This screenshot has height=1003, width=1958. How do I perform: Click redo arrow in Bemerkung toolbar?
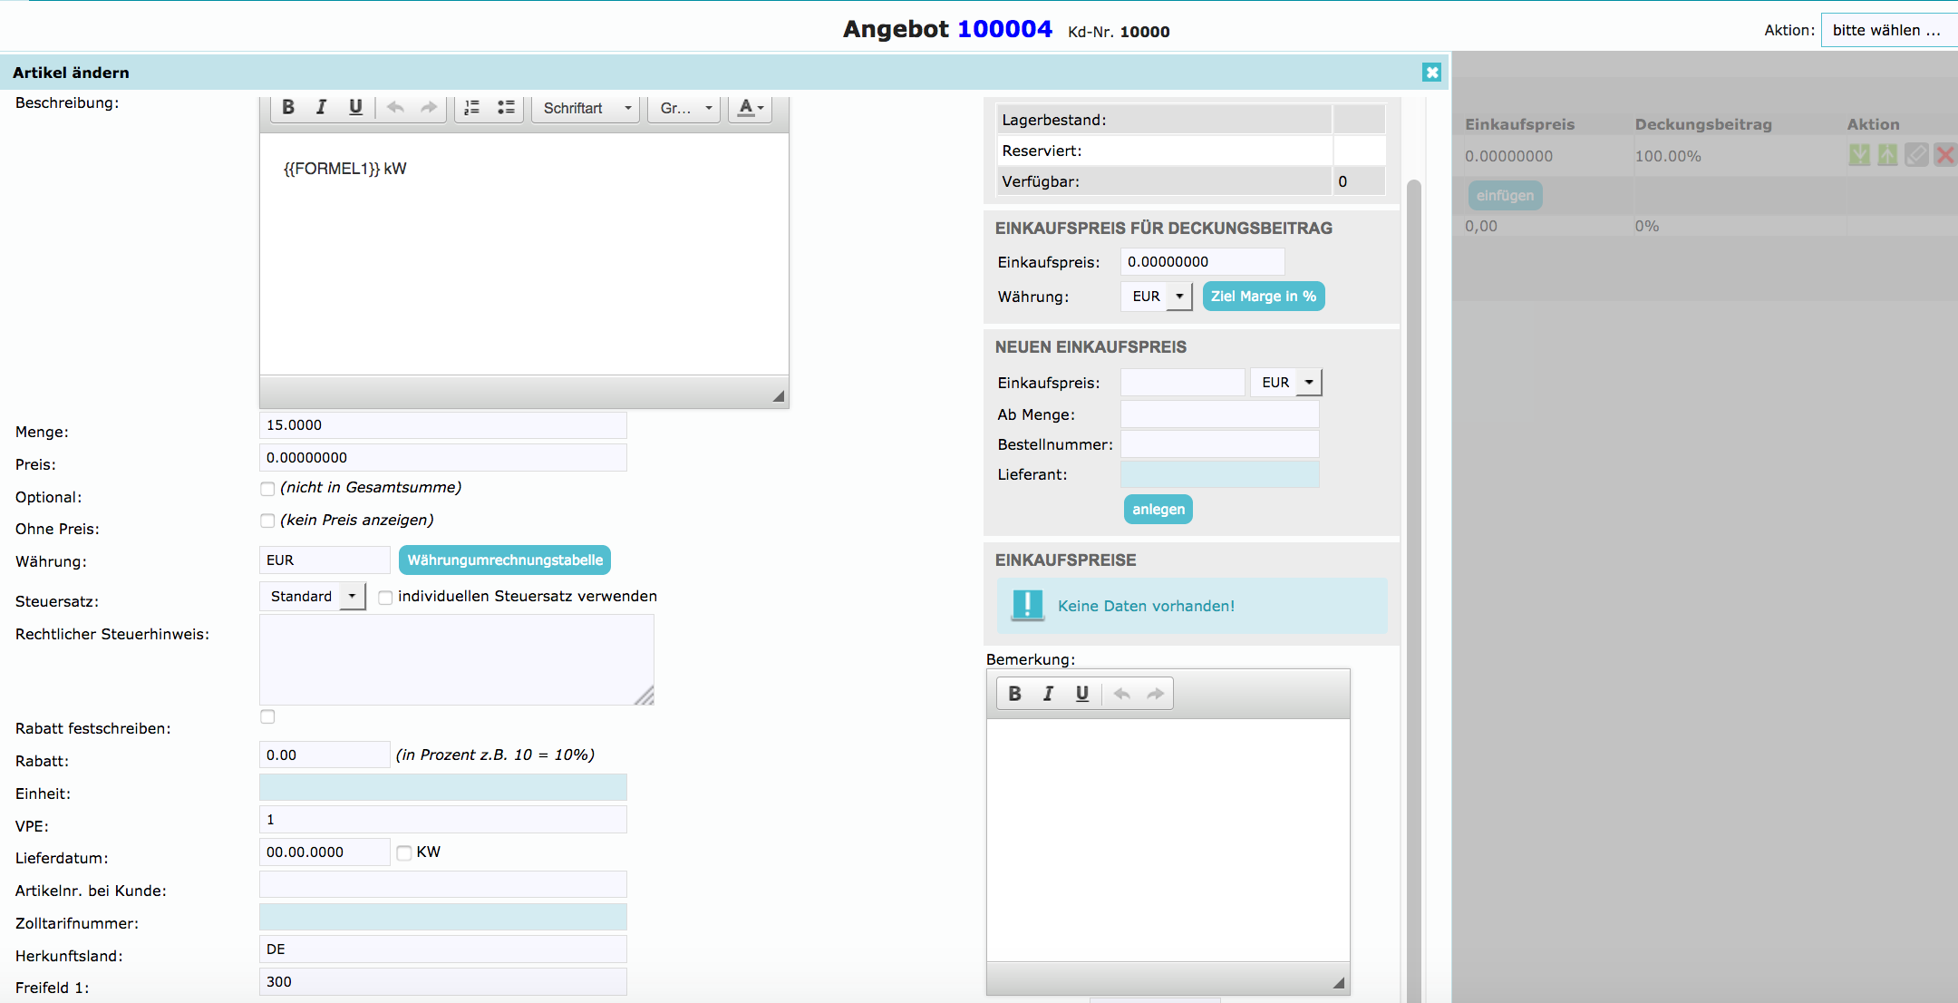click(1155, 694)
